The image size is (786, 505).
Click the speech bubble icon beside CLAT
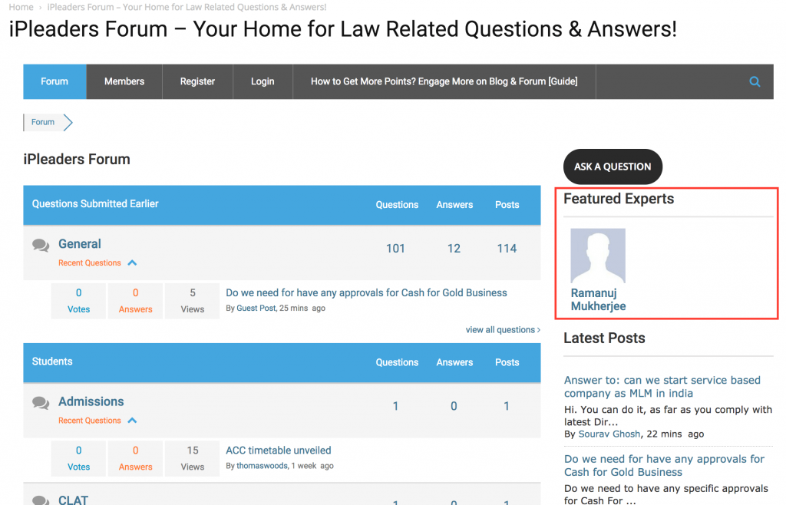[41, 500]
